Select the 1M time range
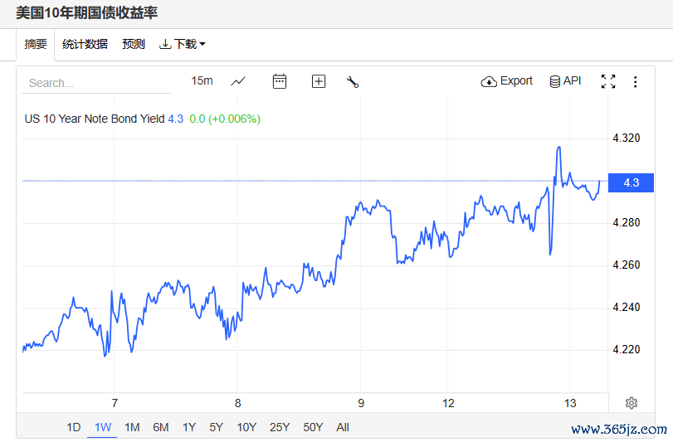Image resolution: width=673 pixels, height=442 pixels. click(132, 427)
